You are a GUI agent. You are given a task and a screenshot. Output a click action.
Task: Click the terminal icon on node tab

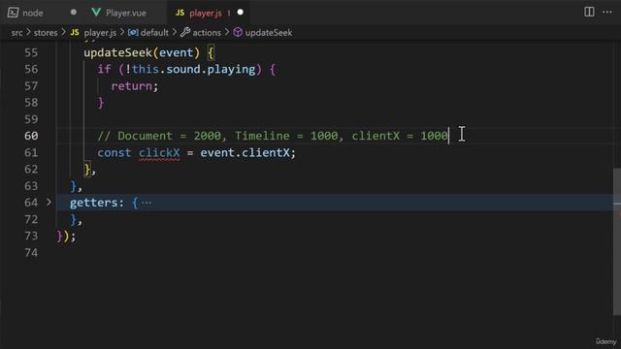point(13,13)
